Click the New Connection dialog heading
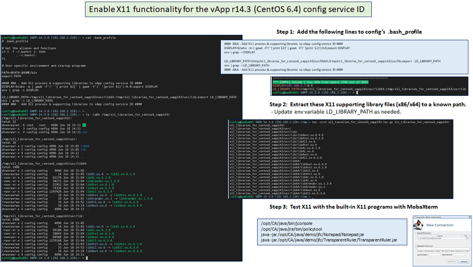 pyautogui.click(x=440, y=225)
